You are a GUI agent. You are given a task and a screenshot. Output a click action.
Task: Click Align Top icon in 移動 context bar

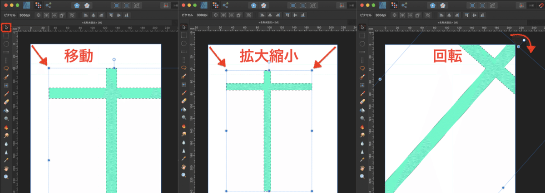(x=111, y=15)
